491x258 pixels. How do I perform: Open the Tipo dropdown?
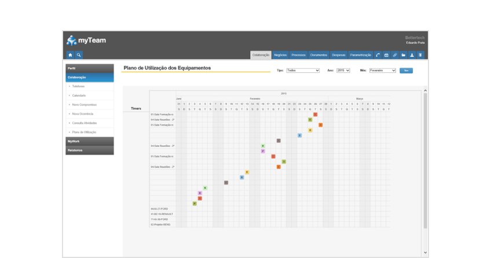[x=303, y=71]
